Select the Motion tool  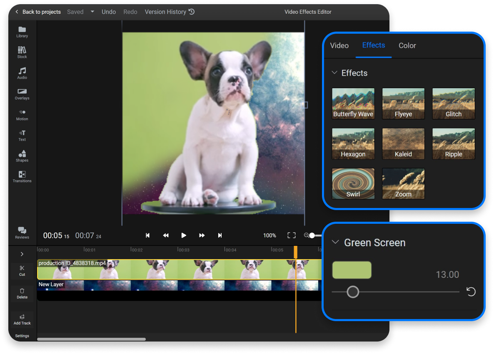coord(22,115)
